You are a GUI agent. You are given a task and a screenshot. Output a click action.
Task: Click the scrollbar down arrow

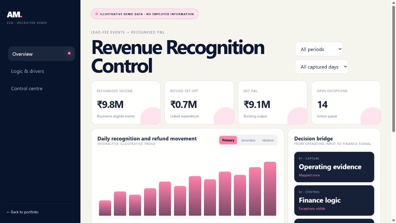[393, 220]
